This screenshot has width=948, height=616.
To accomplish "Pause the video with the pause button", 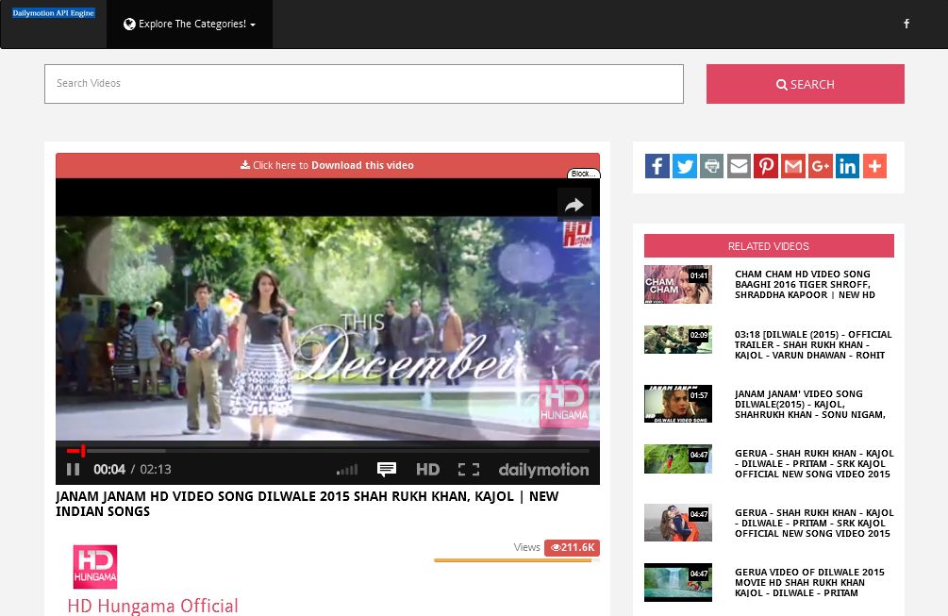I will [x=74, y=470].
